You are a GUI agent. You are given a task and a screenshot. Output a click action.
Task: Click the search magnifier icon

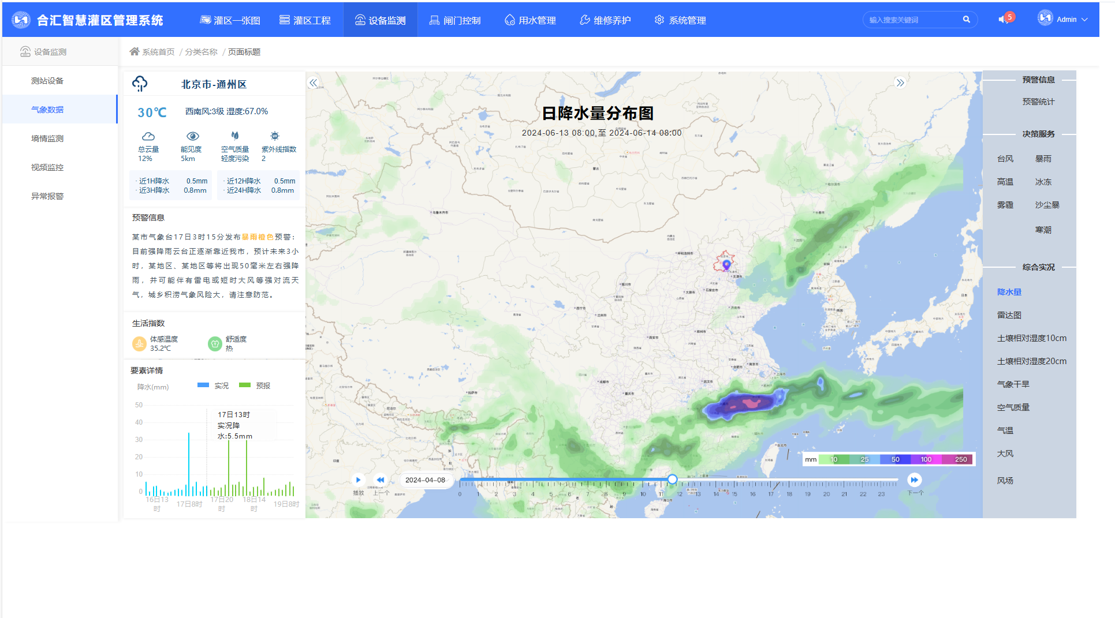[966, 20]
